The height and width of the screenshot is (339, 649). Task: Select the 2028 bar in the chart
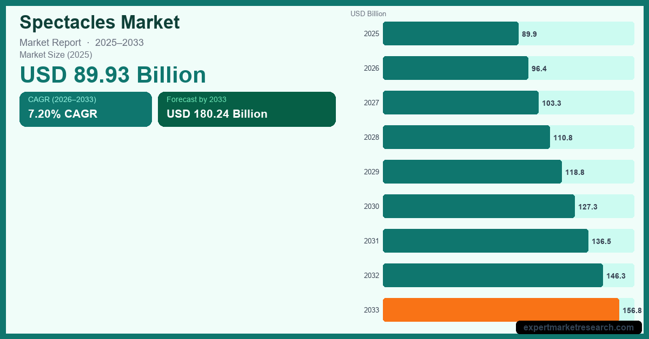(x=466, y=137)
